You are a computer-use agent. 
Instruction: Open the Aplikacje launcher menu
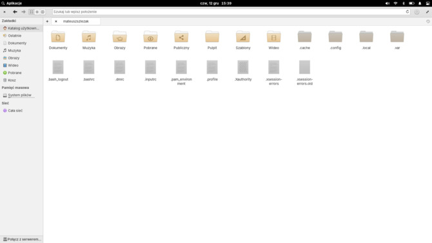tap(12, 3)
